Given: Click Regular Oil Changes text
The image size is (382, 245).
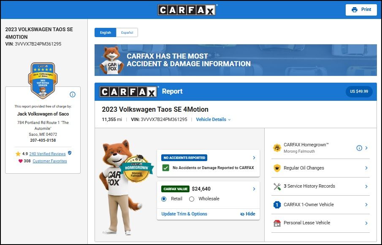Looking at the screenshot, I should [x=304, y=168].
